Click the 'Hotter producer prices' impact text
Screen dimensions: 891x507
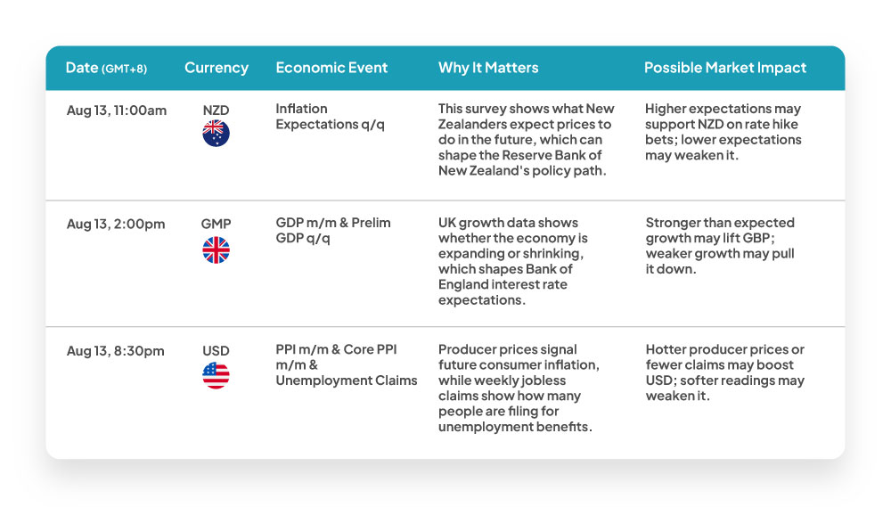pos(725,372)
